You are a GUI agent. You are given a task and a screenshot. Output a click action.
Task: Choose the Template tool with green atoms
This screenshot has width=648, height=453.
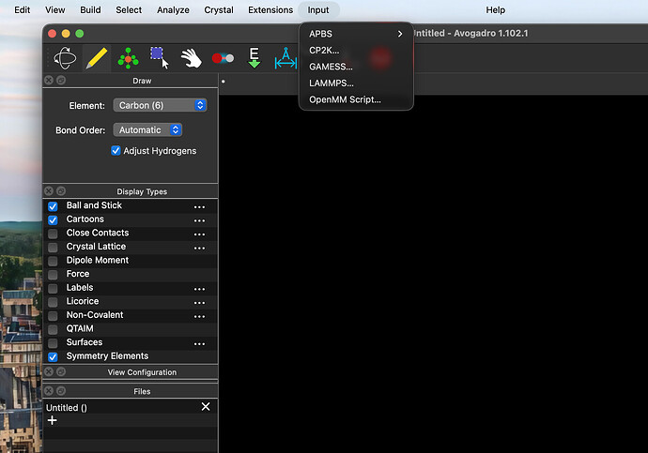(128, 59)
